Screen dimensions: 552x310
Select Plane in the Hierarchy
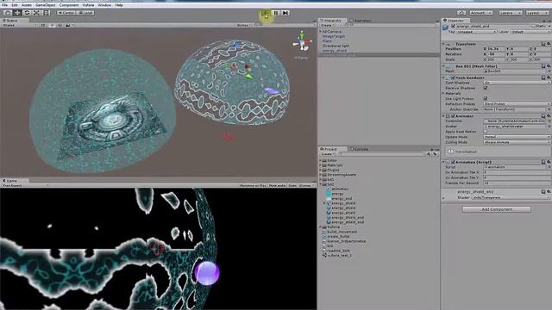(x=327, y=41)
